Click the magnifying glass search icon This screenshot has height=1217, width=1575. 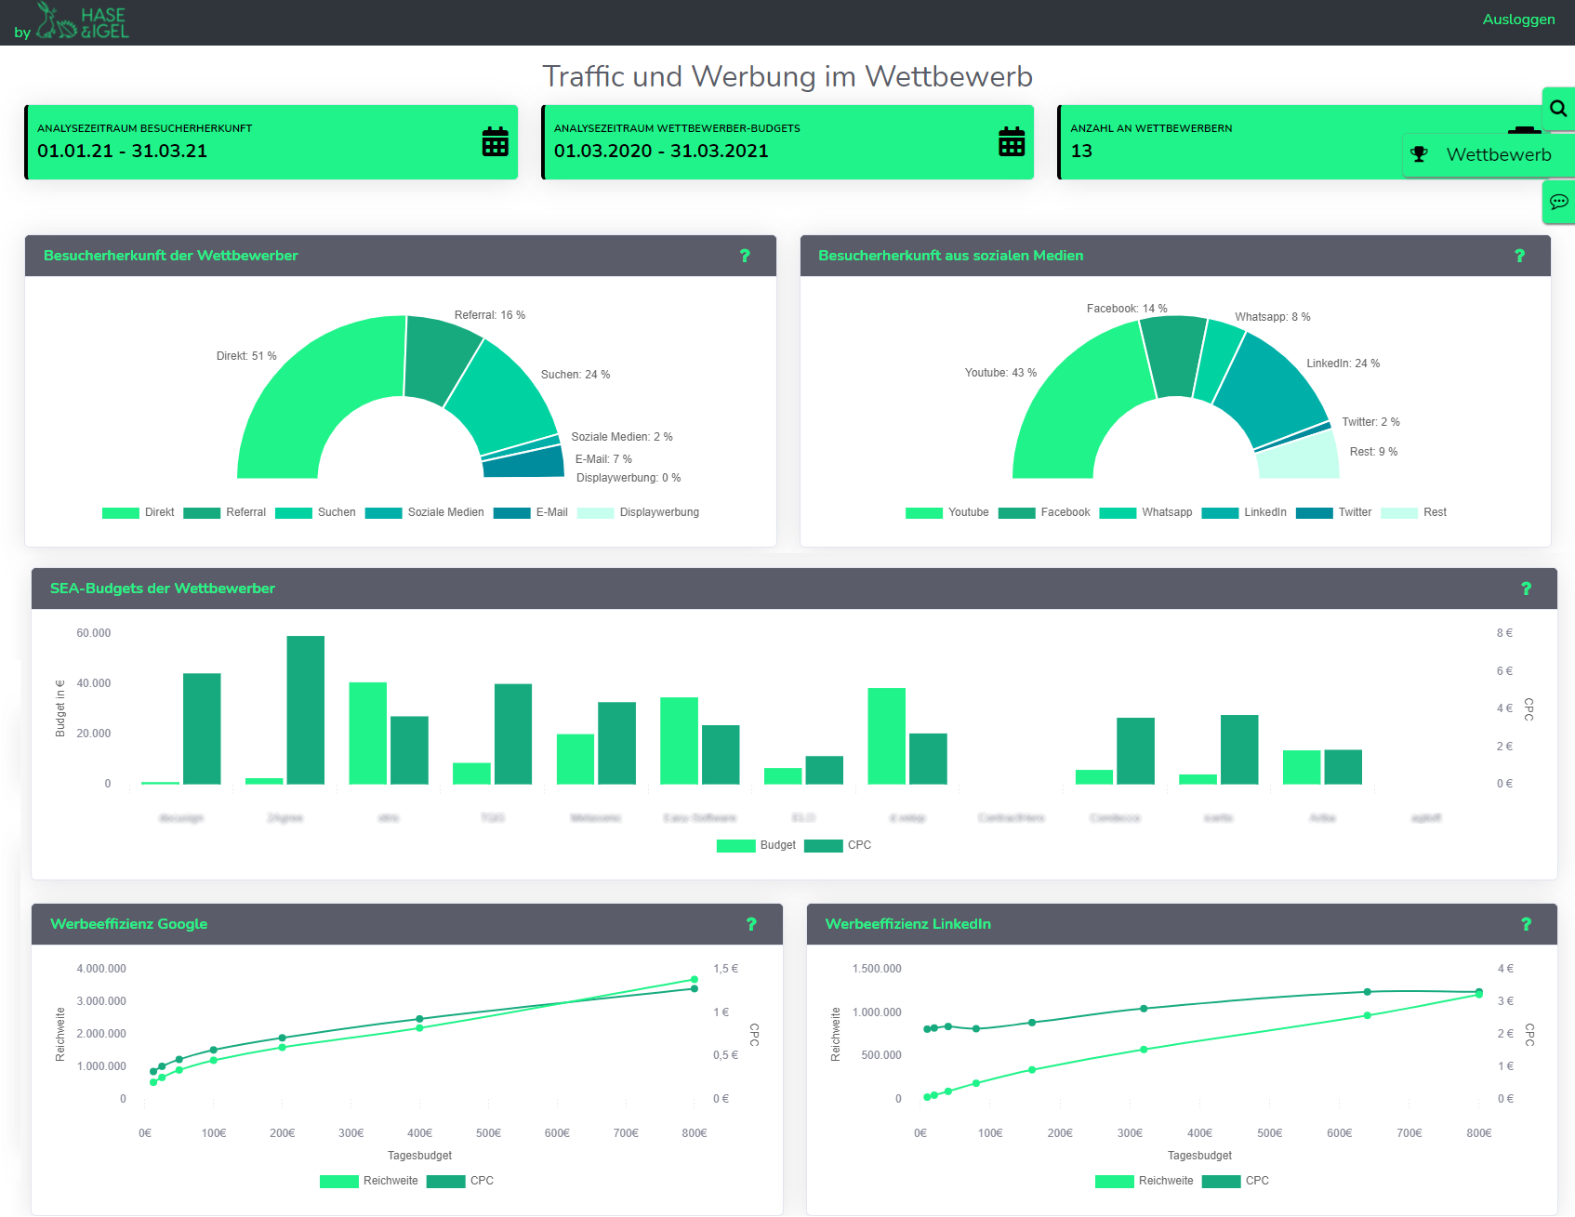1559,109
